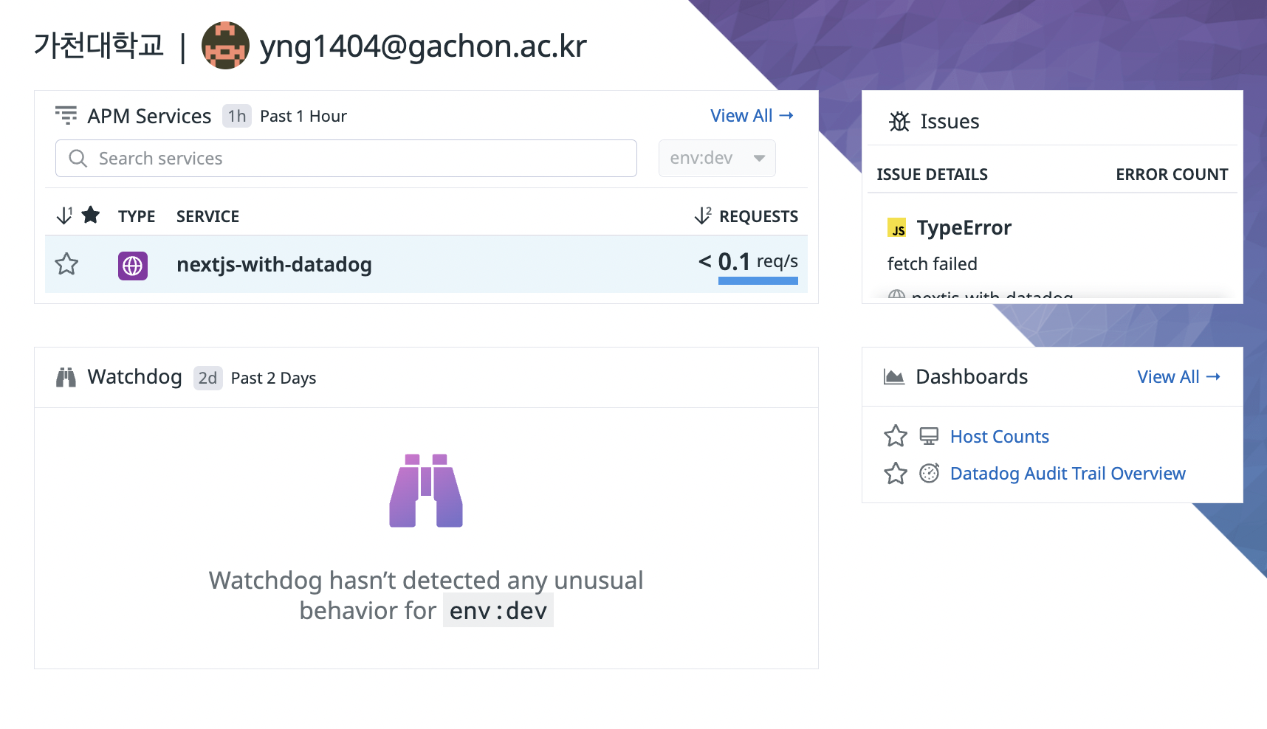The width and height of the screenshot is (1267, 729).
Task: Click the APM Services list icon
Action: (66, 115)
